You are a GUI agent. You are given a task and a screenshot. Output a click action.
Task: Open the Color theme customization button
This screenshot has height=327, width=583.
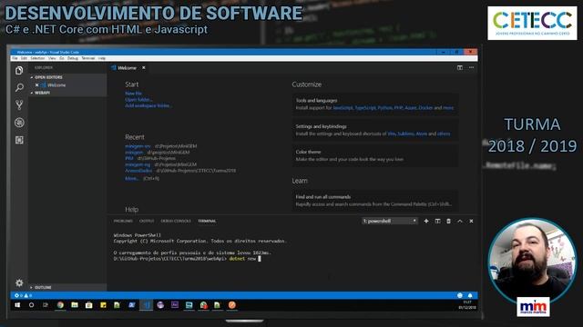click(x=374, y=155)
